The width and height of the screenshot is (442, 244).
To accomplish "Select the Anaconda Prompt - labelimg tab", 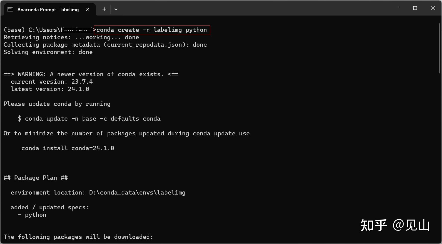I will tap(48, 10).
